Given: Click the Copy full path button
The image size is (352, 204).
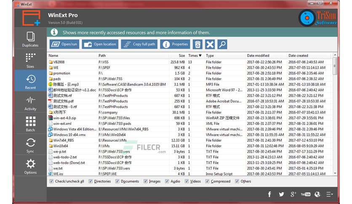Looking at the screenshot, I should point(139,44).
